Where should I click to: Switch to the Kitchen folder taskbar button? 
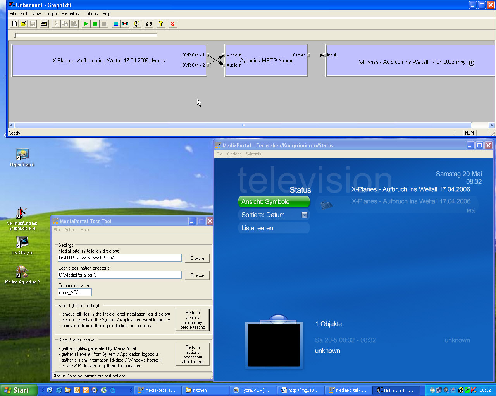pyautogui.click(x=205, y=390)
